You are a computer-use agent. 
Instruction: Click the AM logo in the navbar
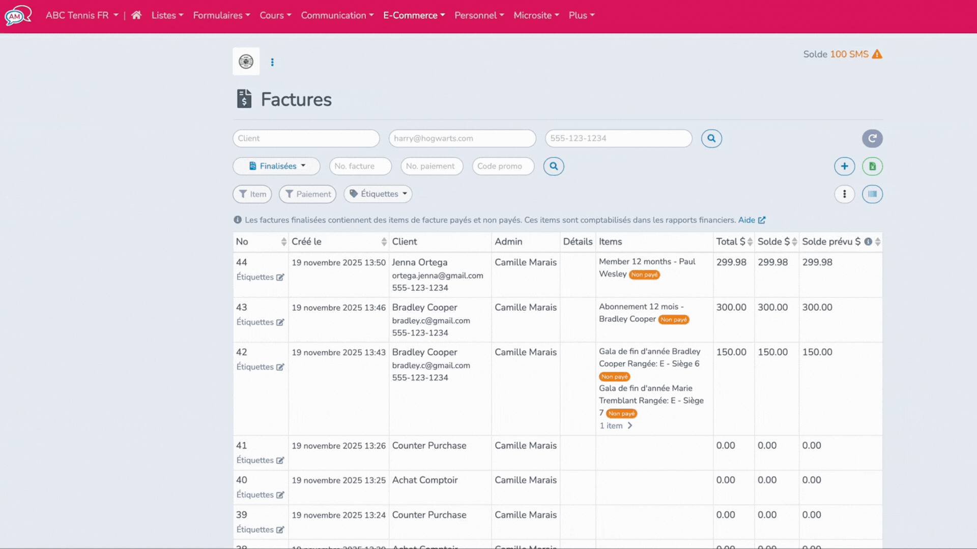click(17, 15)
